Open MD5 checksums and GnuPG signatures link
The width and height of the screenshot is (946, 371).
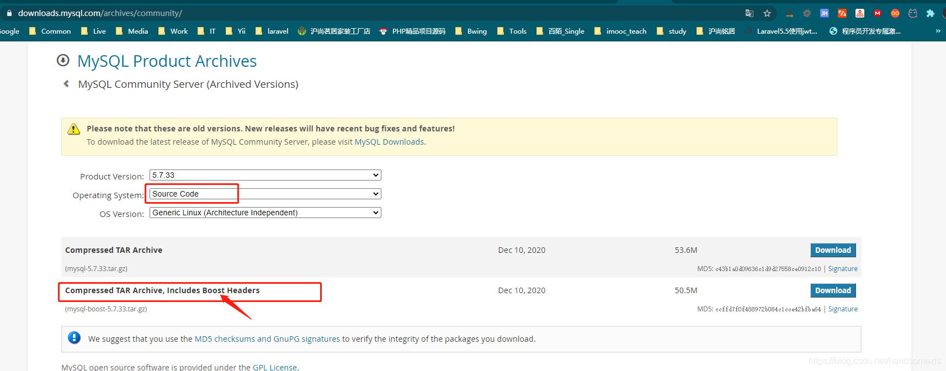coord(267,339)
